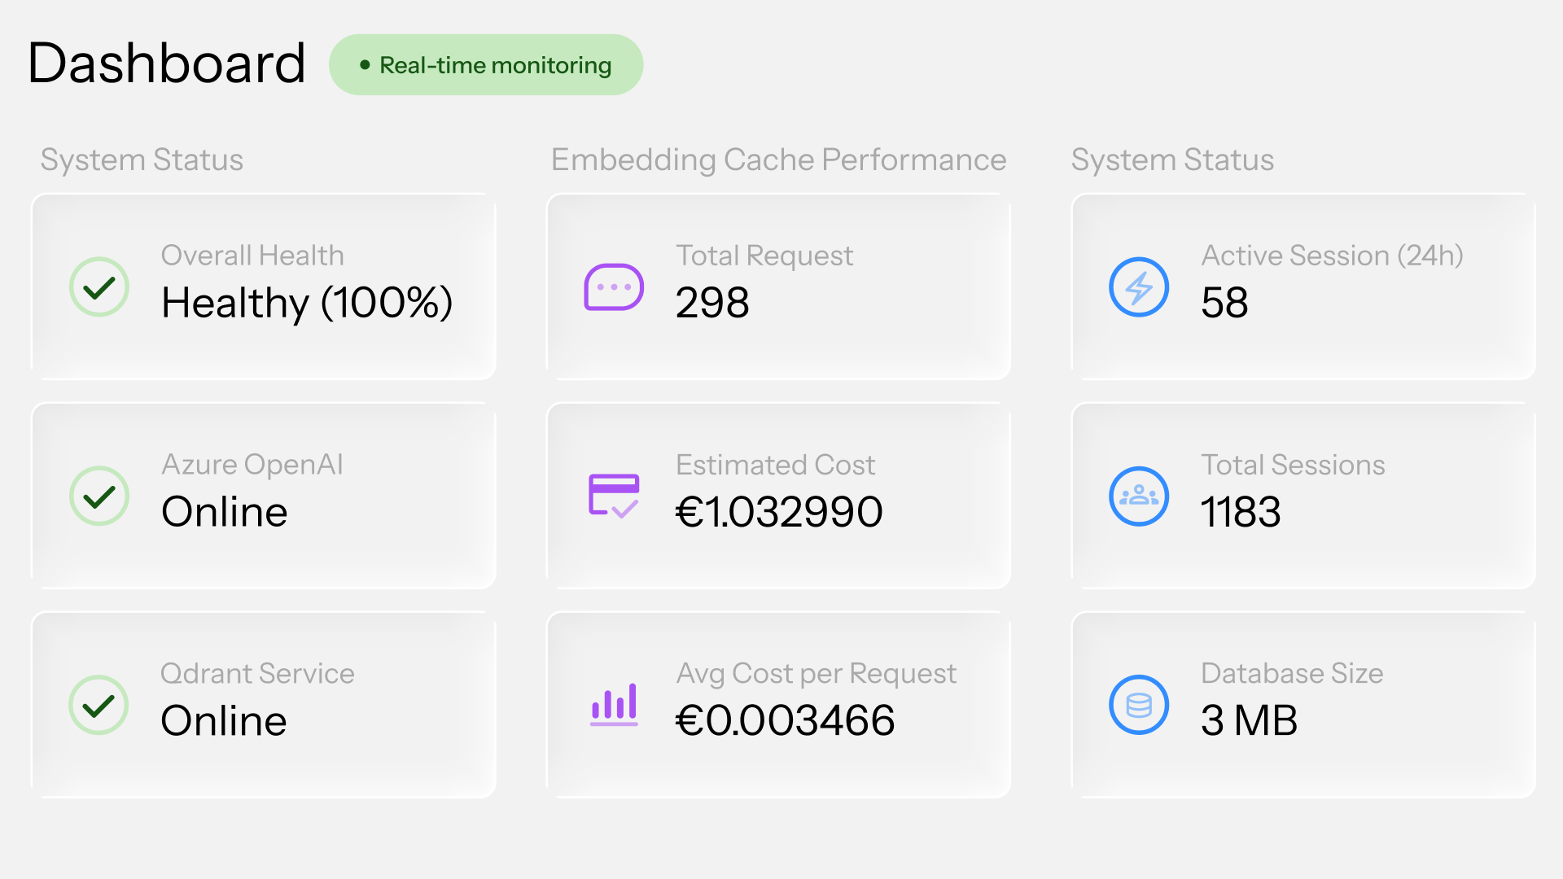This screenshot has width=1563, height=879.
Task: Click the Qdrant Service status checkmark icon
Action: [x=99, y=705]
